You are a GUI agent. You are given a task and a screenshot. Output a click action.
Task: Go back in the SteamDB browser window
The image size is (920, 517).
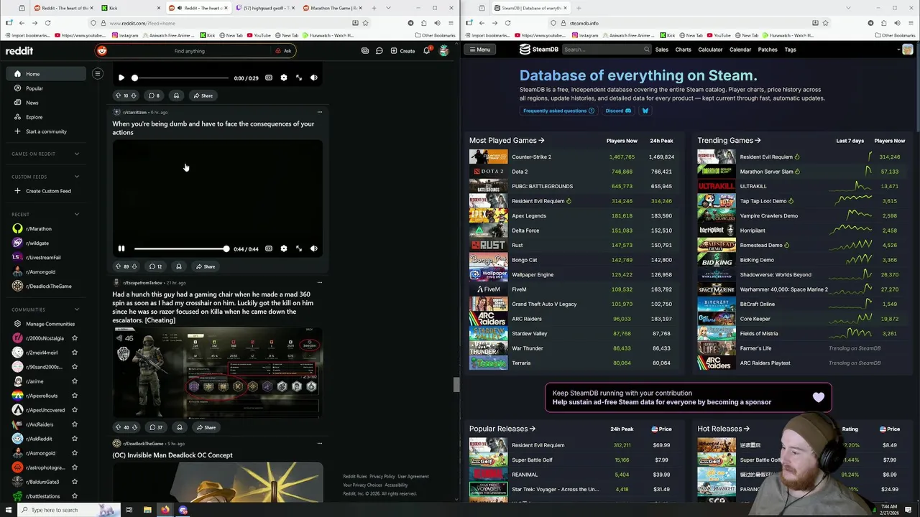point(482,23)
